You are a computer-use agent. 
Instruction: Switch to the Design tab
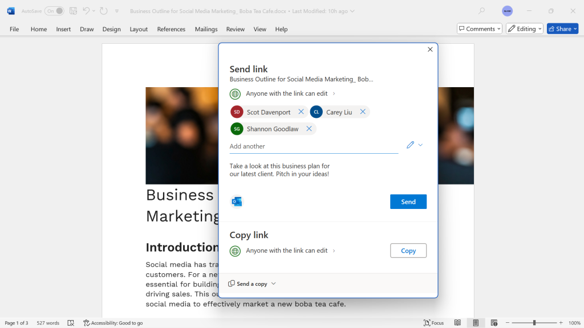(111, 29)
